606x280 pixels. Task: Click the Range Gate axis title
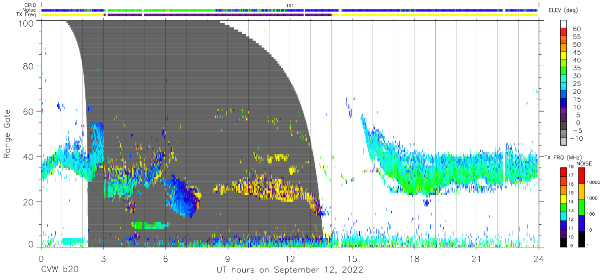(7, 134)
